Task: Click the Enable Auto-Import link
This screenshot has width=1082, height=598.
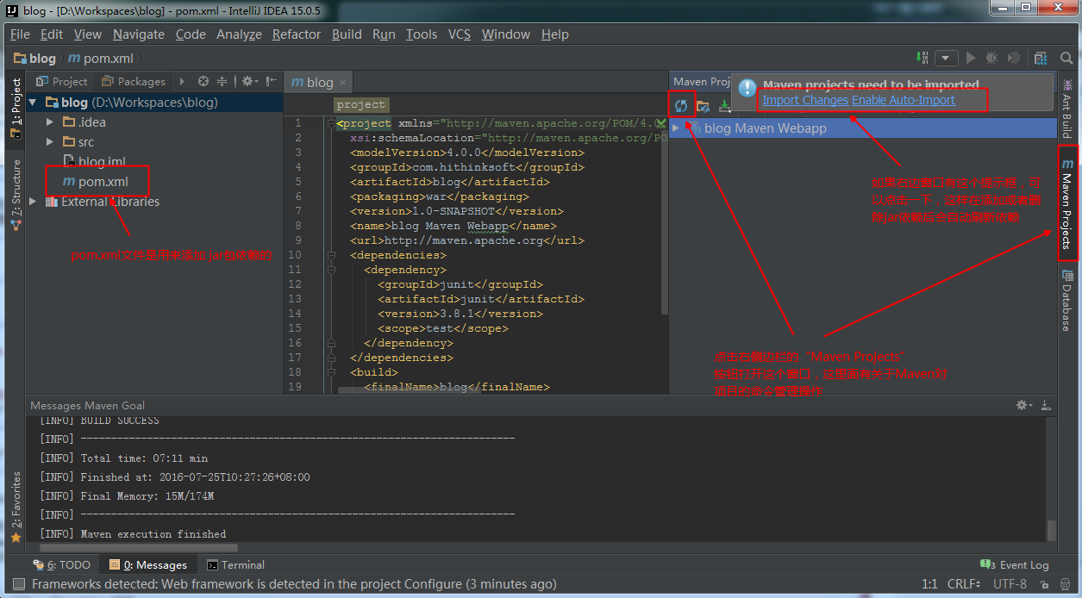Action: tap(904, 100)
